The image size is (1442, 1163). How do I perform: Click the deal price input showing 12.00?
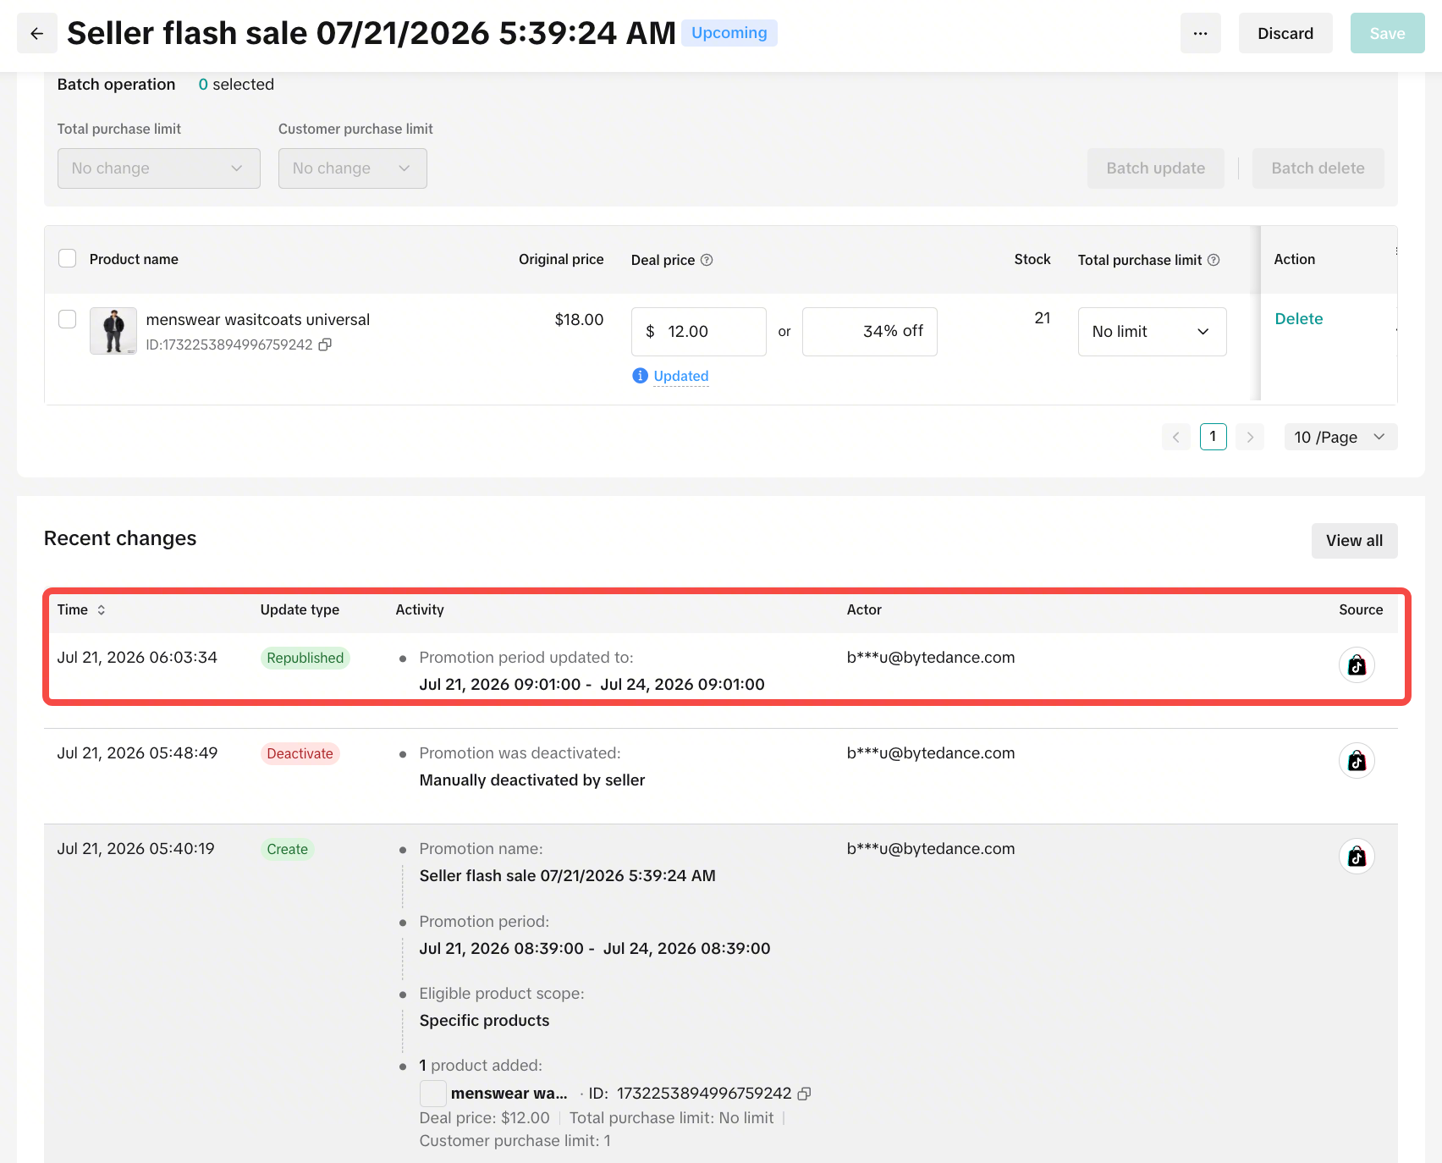click(x=698, y=332)
